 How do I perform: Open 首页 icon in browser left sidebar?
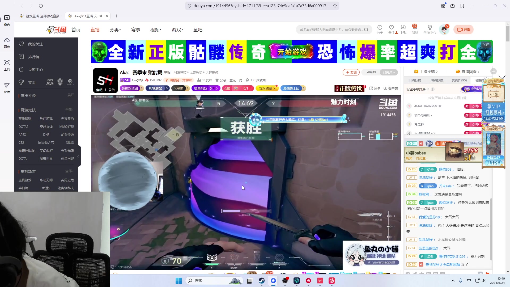[x=7, y=20]
